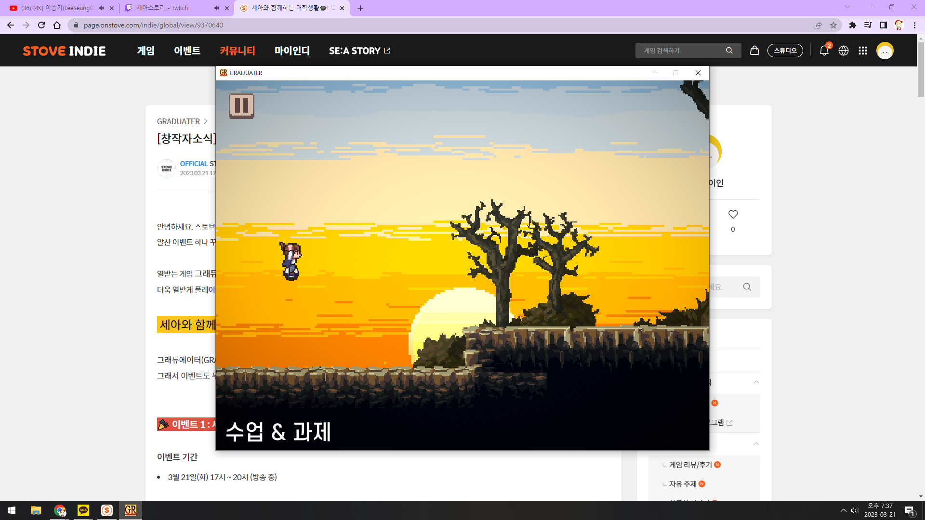Open the Chrome menu three dots
The width and height of the screenshot is (925, 520).
(x=914, y=25)
